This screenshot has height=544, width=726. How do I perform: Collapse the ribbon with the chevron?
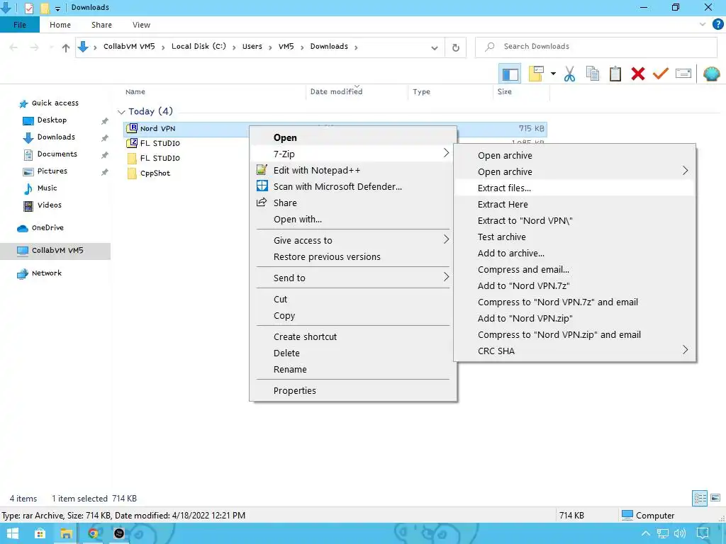click(x=703, y=25)
